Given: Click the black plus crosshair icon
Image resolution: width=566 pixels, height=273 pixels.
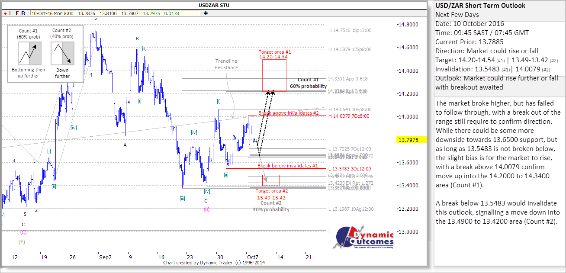Looking at the screenshot, I should (206, 13).
